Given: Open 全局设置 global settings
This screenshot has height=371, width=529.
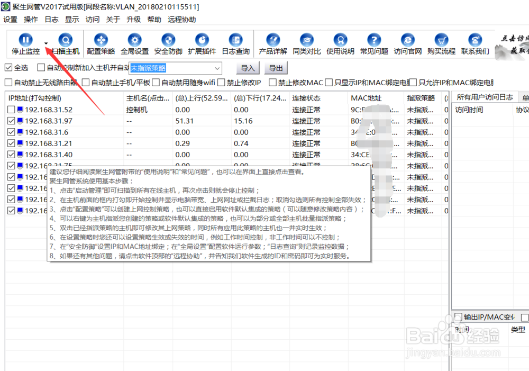Looking at the screenshot, I should point(134,44).
